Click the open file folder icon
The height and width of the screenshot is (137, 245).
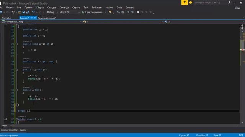[x=20, y=12]
